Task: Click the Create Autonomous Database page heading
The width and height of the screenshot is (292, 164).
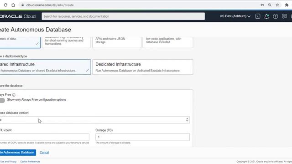Action: (36, 30)
